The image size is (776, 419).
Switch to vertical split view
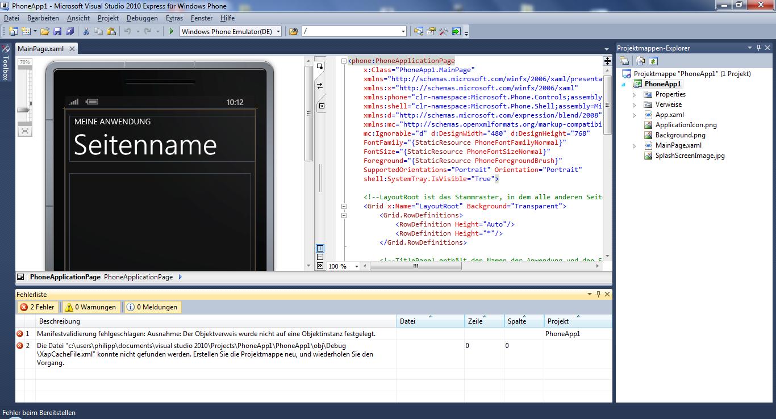[320, 249]
